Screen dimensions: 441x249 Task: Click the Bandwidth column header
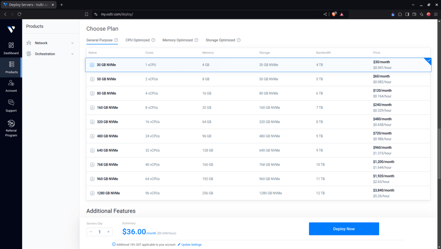click(x=323, y=53)
